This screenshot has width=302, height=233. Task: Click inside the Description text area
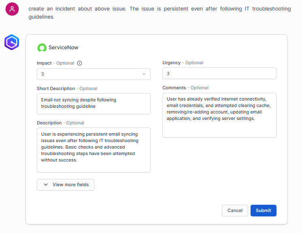point(94,150)
